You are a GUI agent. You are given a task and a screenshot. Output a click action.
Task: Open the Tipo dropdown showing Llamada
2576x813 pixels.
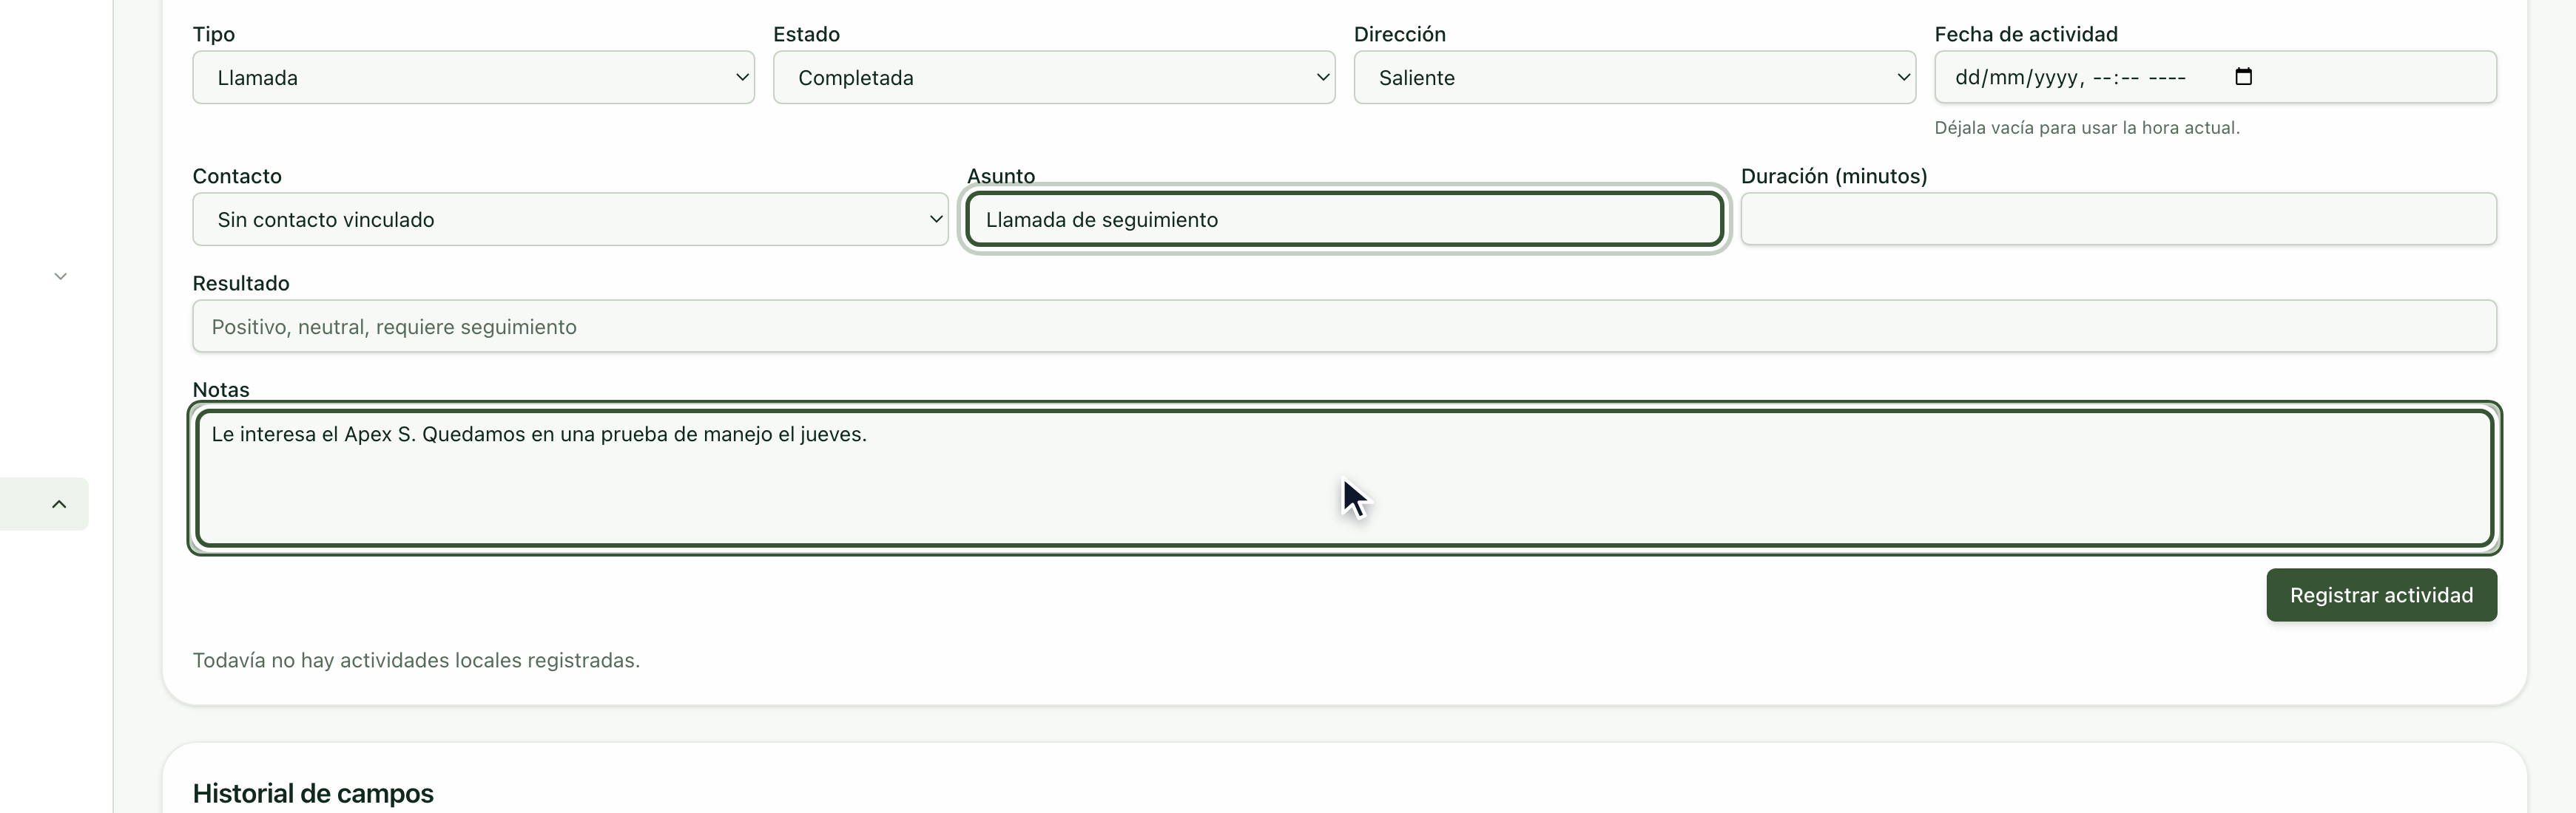(473, 77)
